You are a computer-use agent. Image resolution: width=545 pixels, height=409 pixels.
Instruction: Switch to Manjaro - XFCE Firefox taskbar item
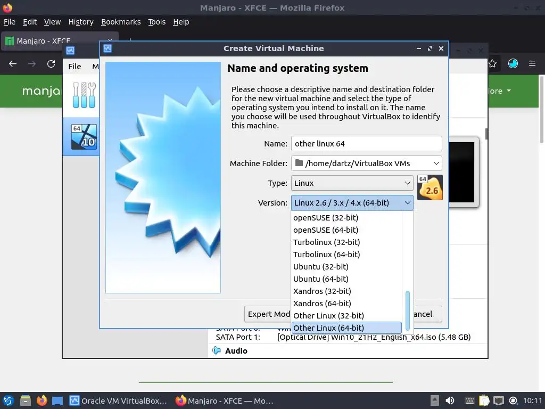pos(224,400)
